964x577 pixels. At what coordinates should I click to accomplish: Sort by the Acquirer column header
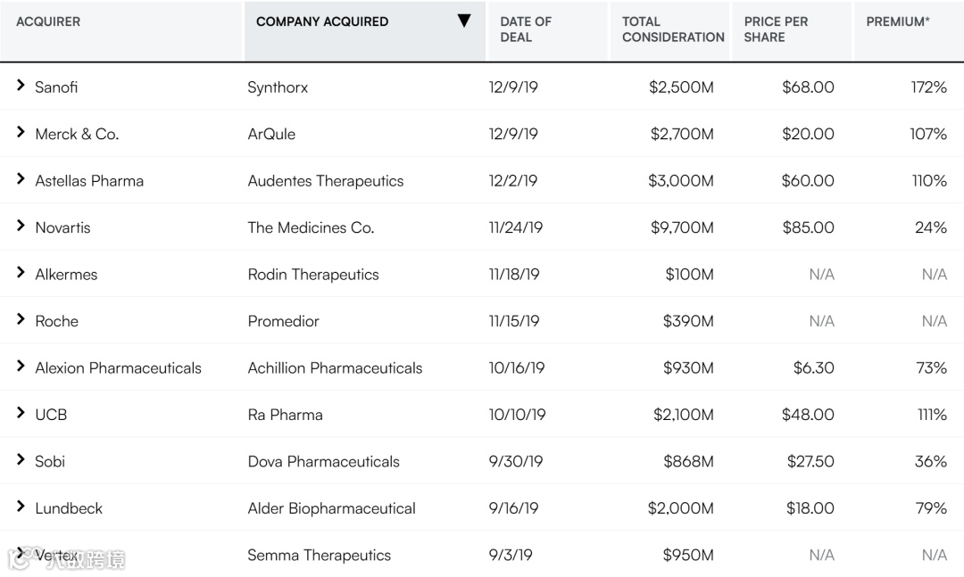click(48, 21)
